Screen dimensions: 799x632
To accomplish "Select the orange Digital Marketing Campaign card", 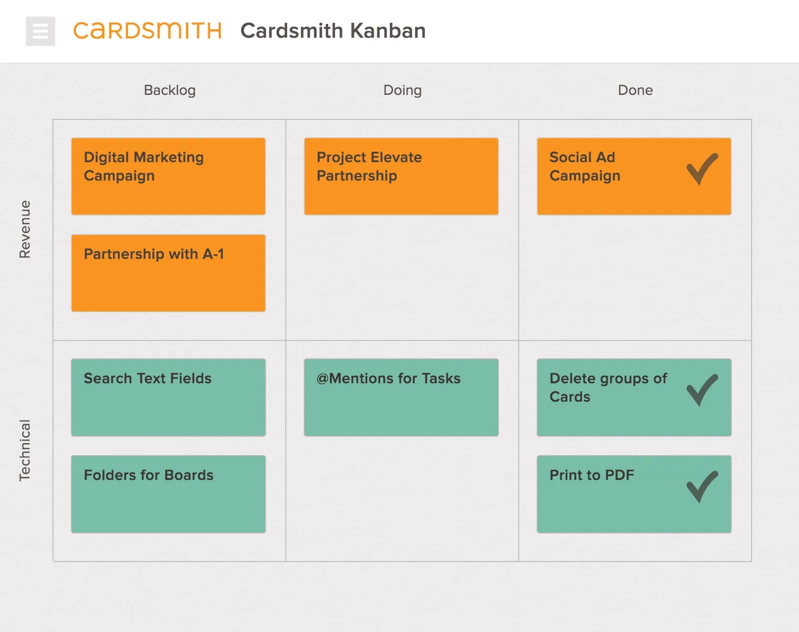I will [168, 176].
